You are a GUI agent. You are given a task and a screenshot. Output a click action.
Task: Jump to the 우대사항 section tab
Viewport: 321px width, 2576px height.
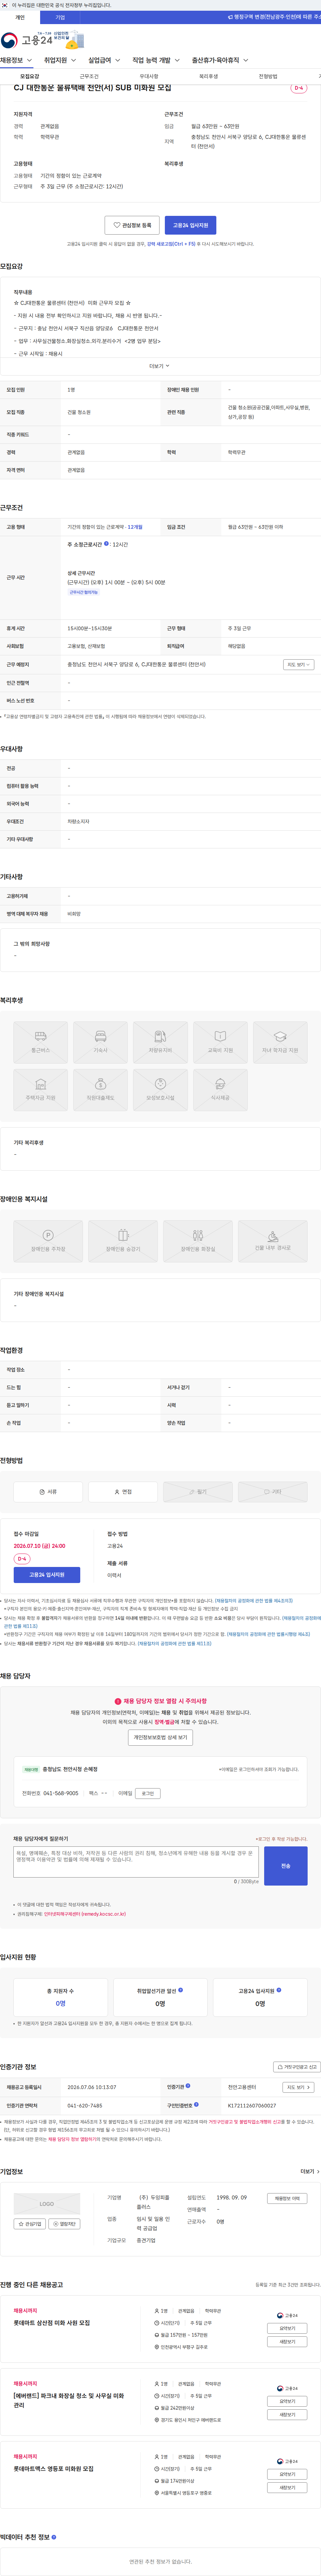click(149, 76)
